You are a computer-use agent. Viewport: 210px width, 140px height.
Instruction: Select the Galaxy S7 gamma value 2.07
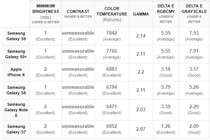point(141,129)
